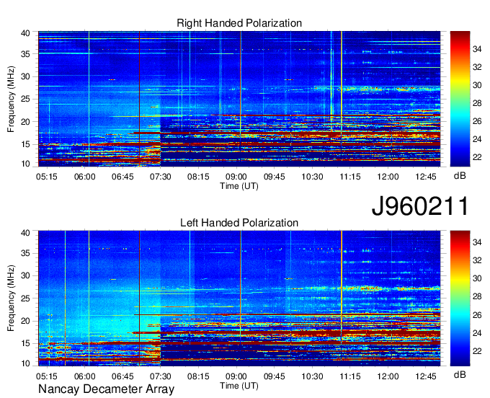The height and width of the screenshot is (398, 490).
Task: Click the 12:45 tick of the Left Handed plot
Action: pos(426,376)
